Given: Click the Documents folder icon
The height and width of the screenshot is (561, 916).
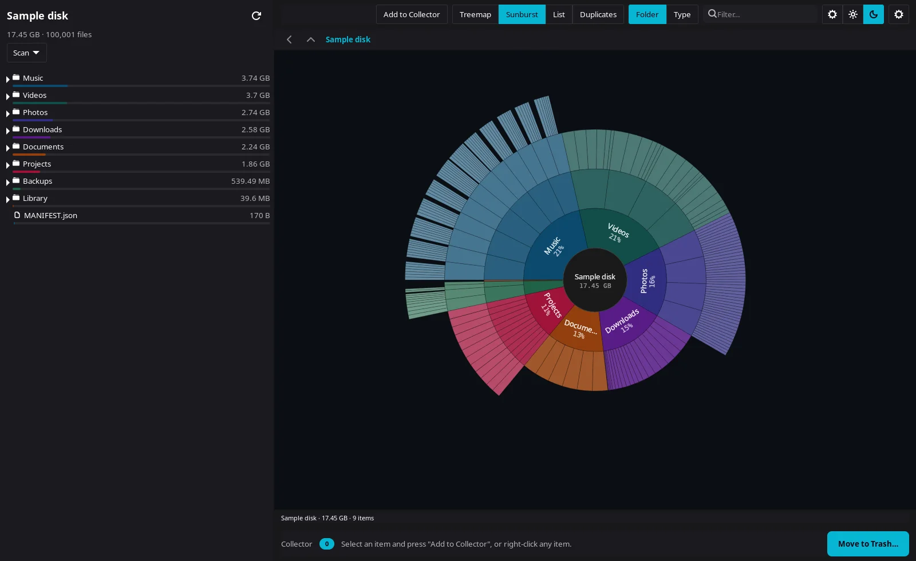Looking at the screenshot, I should click(16, 146).
